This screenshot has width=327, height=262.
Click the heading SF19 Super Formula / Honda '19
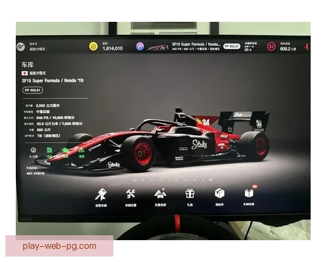[x=53, y=81]
